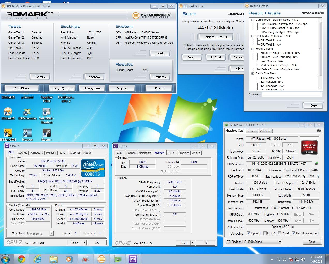Viewport: 329px width, 264px height.
Task: Open Mainboard tab in left CPU-Z
Action: 36,153
